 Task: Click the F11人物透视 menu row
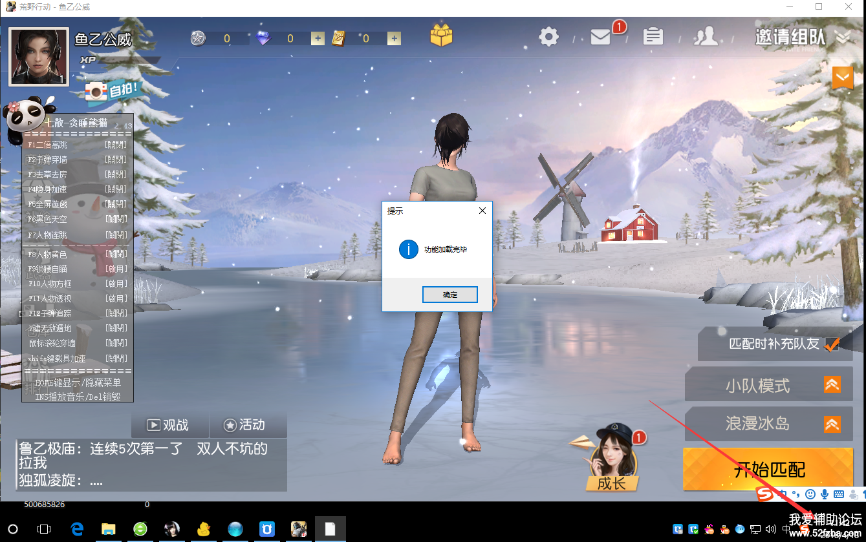(x=78, y=298)
